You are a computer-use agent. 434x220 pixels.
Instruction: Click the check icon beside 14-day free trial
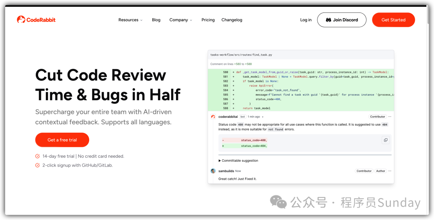tap(37, 156)
